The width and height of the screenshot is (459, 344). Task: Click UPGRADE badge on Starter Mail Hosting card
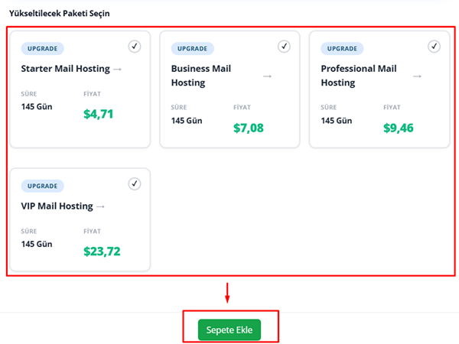tap(42, 48)
